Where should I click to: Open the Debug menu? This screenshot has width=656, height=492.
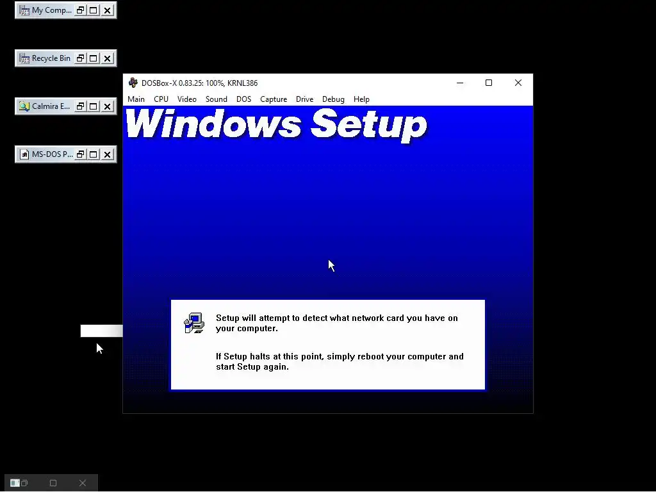point(333,99)
